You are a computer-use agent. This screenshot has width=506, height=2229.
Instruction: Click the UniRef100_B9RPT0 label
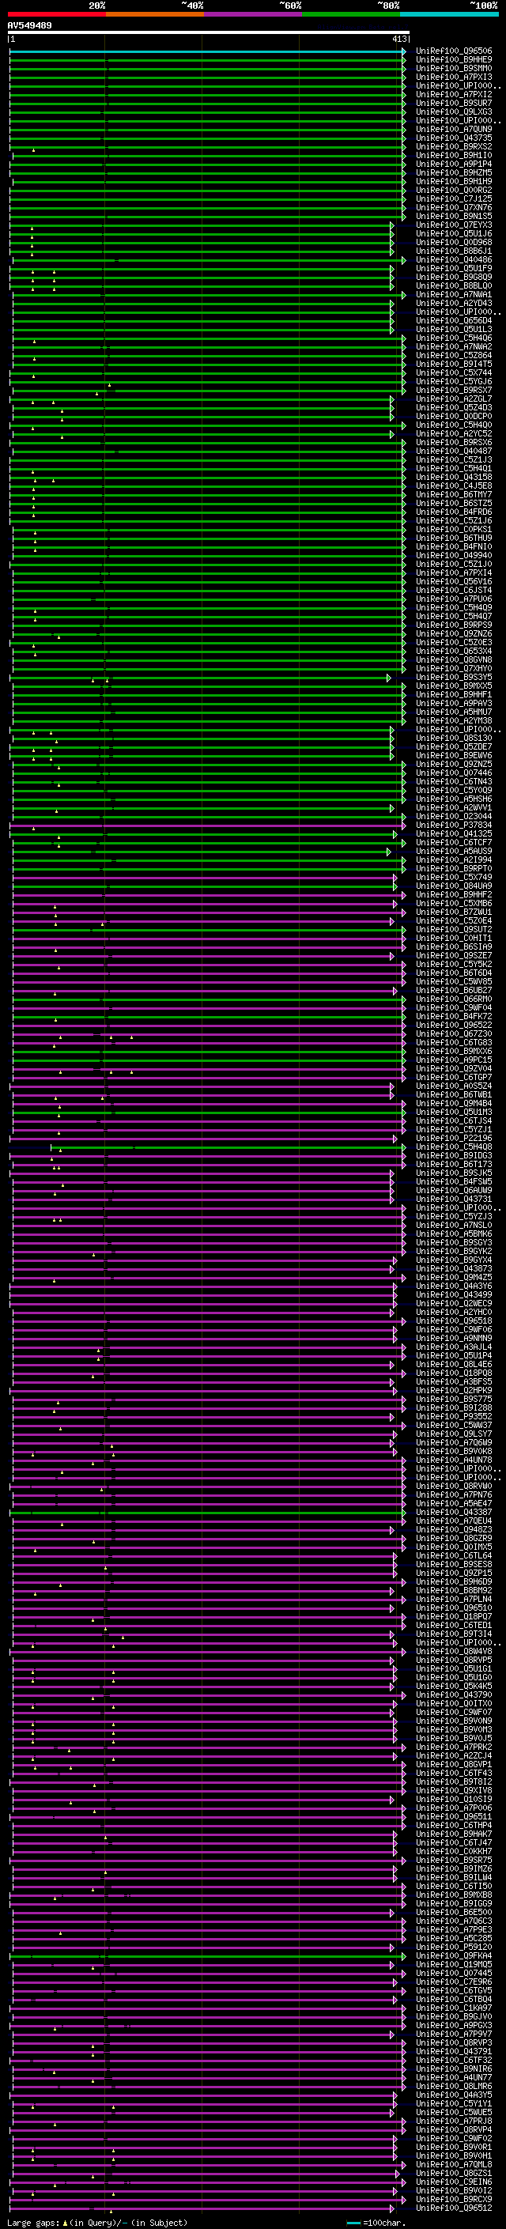pyautogui.click(x=454, y=869)
